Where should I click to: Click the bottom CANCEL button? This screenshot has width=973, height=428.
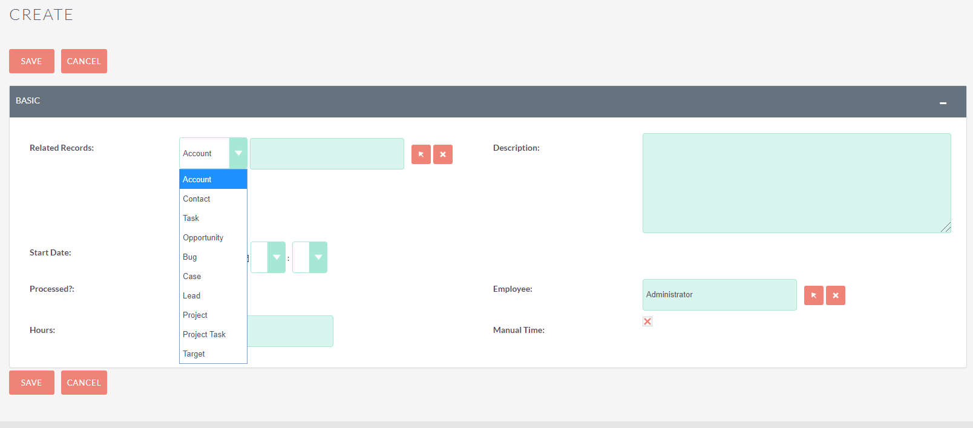84,383
